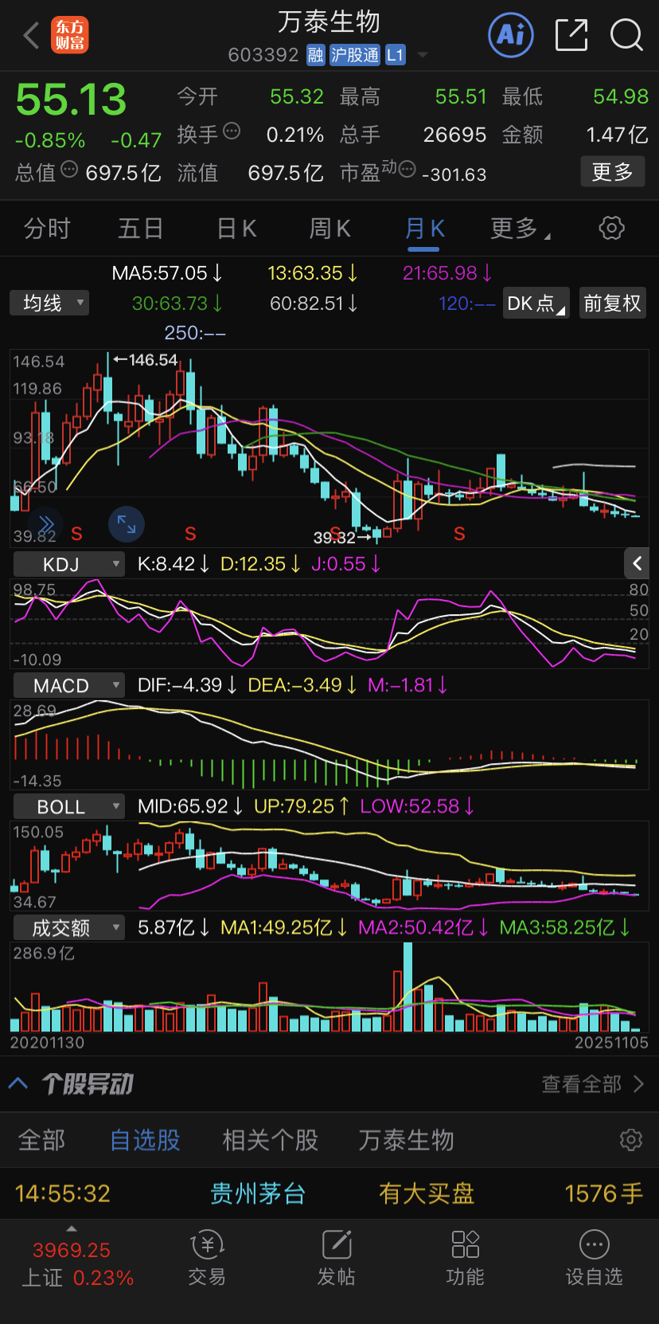Open 查看全部 link
659x1324 pixels.
593,1084
